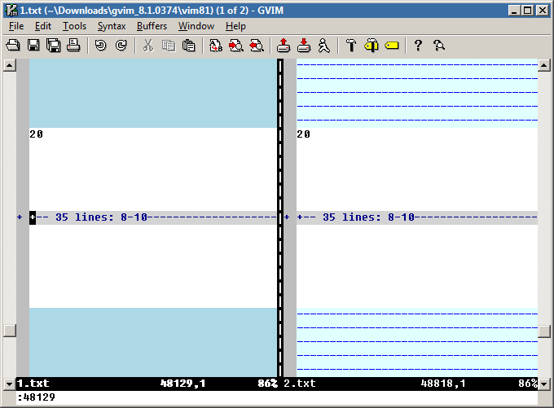This screenshot has height=408, width=554.
Task: Print the buffer using printer icon
Action: coord(73,46)
